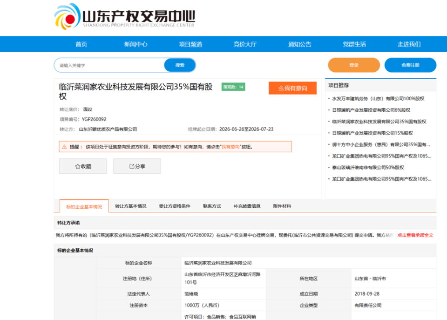Click the 注册资本 label cell

pyautogui.click(x=139, y=306)
